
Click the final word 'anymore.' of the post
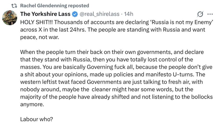(x=32, y=104)
